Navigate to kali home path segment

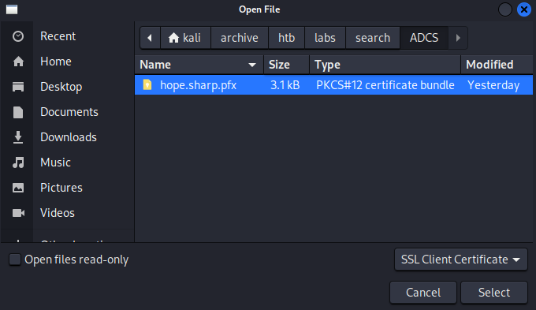tap(185, 38)
